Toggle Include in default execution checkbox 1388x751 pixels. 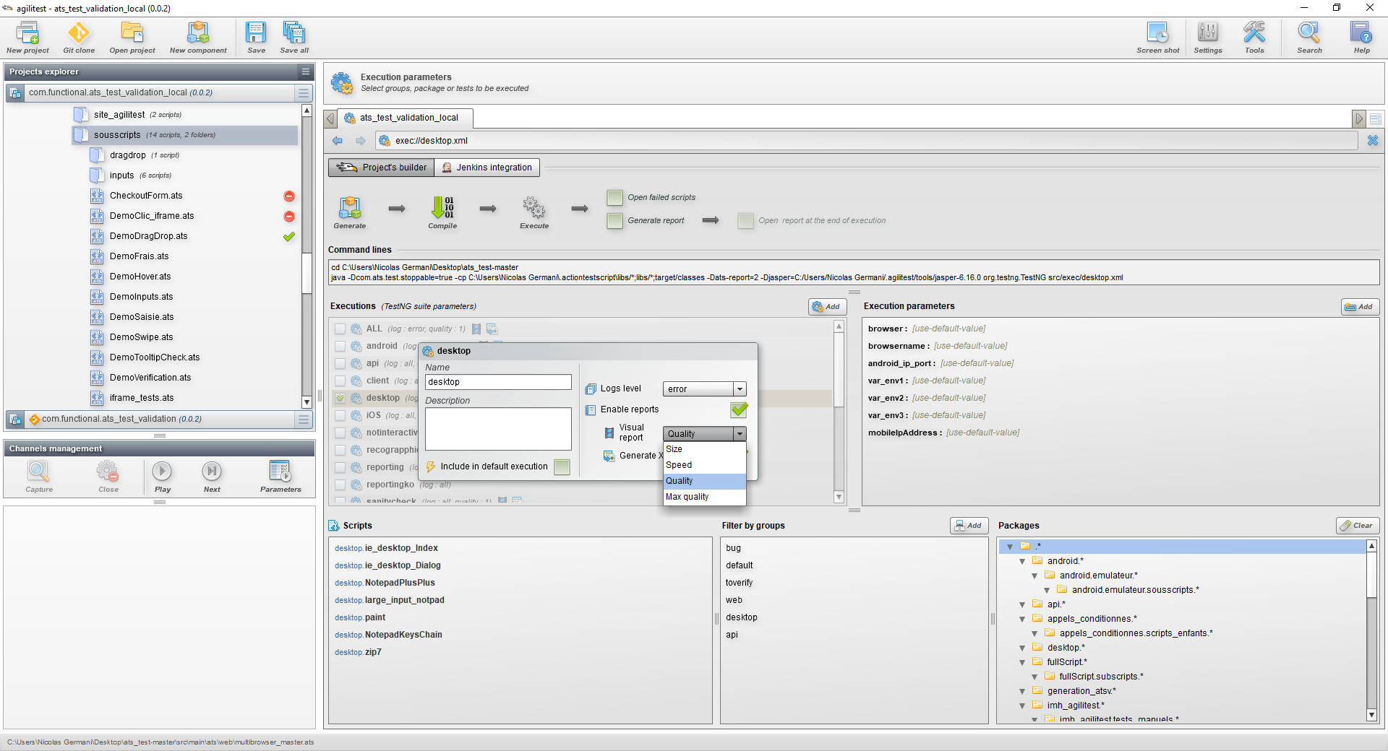pyautogui.click(x=562, y=467)
